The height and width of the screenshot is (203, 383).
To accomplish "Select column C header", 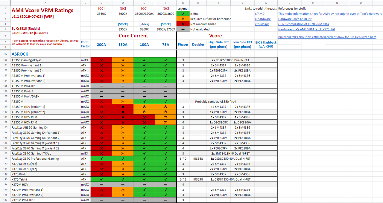I will click(x=101, y=3).
